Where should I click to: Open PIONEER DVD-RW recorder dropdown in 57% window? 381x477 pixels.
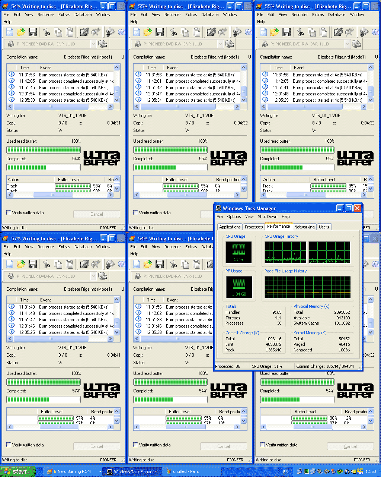[x=93, y=276]
